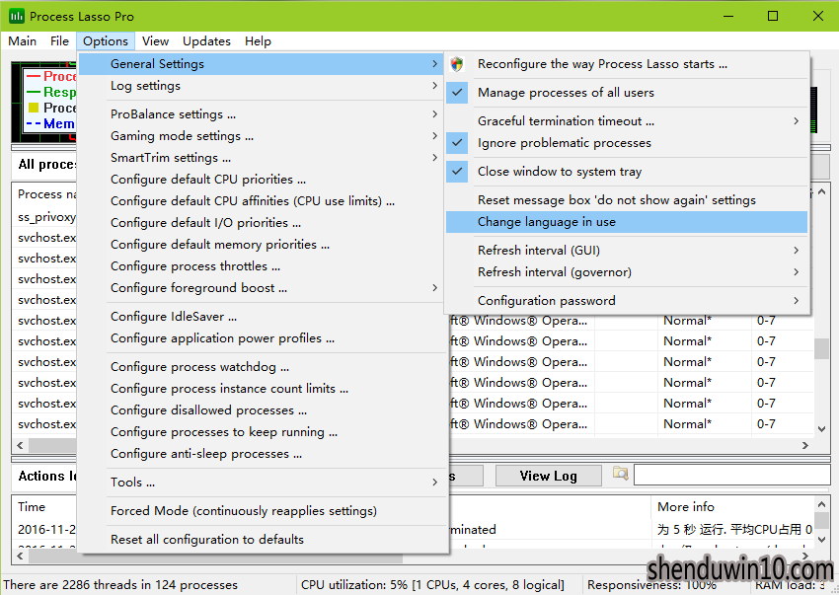Select Configure disallowed processes
Viewport: 839px width, 595px height.
tap(262, 410)
